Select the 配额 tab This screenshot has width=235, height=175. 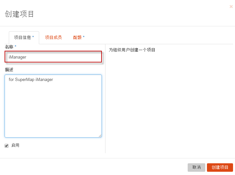coord(79,37)
